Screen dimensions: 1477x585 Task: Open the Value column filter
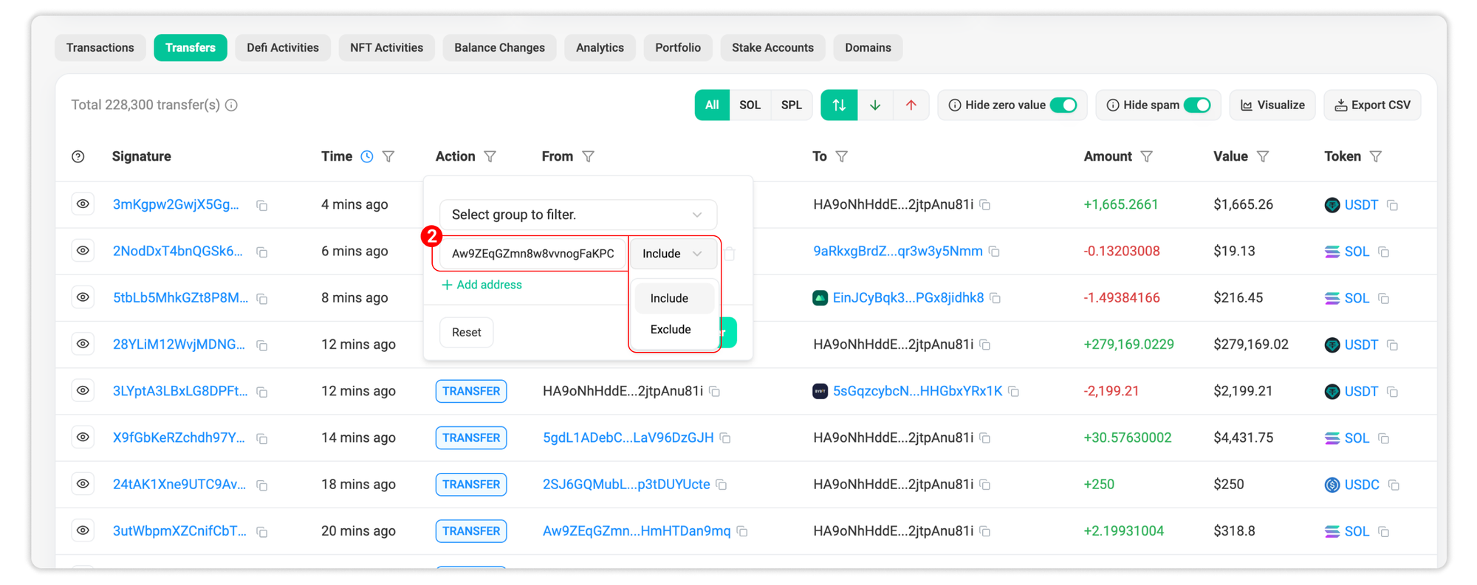pos(1263,156)
